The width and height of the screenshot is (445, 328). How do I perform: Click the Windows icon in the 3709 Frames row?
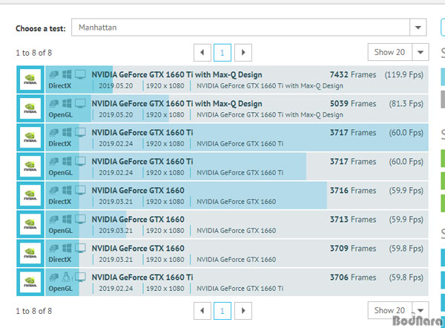coord(67,248)
